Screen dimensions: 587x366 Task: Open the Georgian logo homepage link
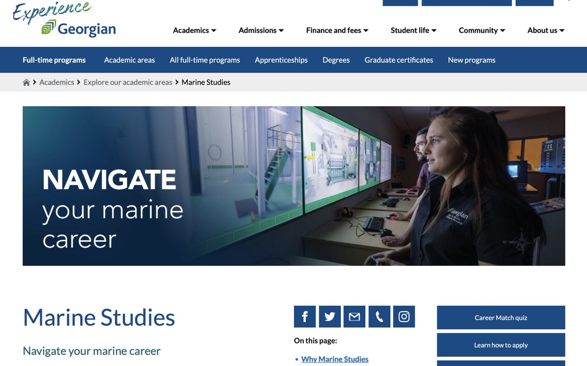click(65, 19)
